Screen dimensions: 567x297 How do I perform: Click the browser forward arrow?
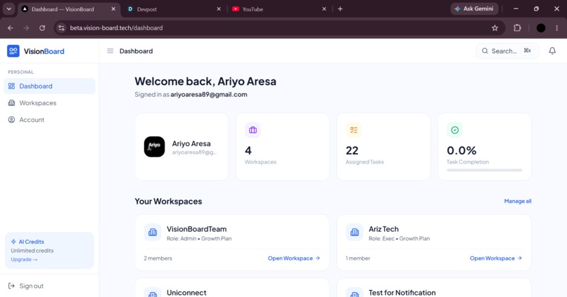(x=26, y=28)
